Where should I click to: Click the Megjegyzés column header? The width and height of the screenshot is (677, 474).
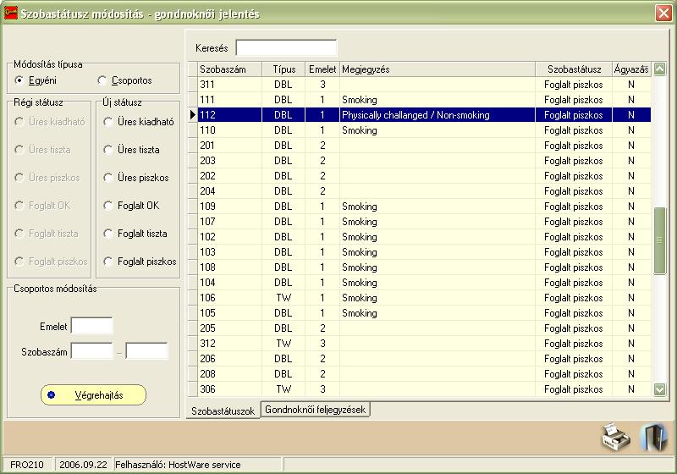[438, 69]
